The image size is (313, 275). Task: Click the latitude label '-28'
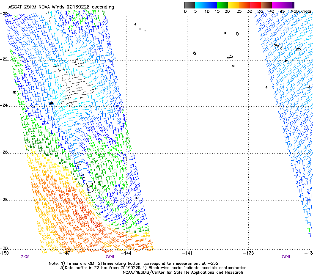coord(4,200)
